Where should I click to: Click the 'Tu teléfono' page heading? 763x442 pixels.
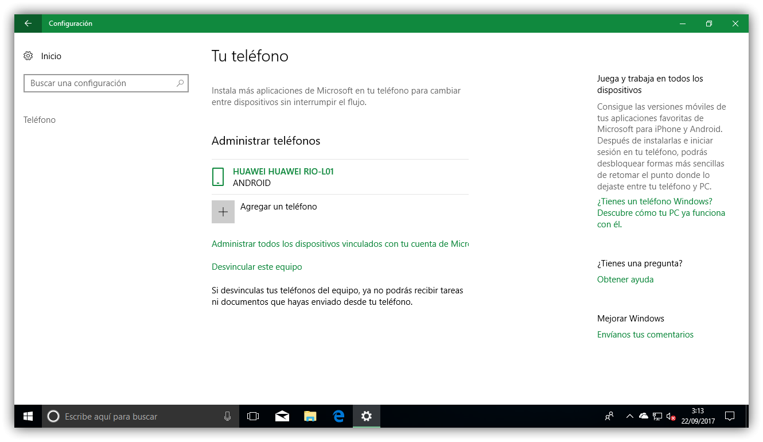pos(250,56)
